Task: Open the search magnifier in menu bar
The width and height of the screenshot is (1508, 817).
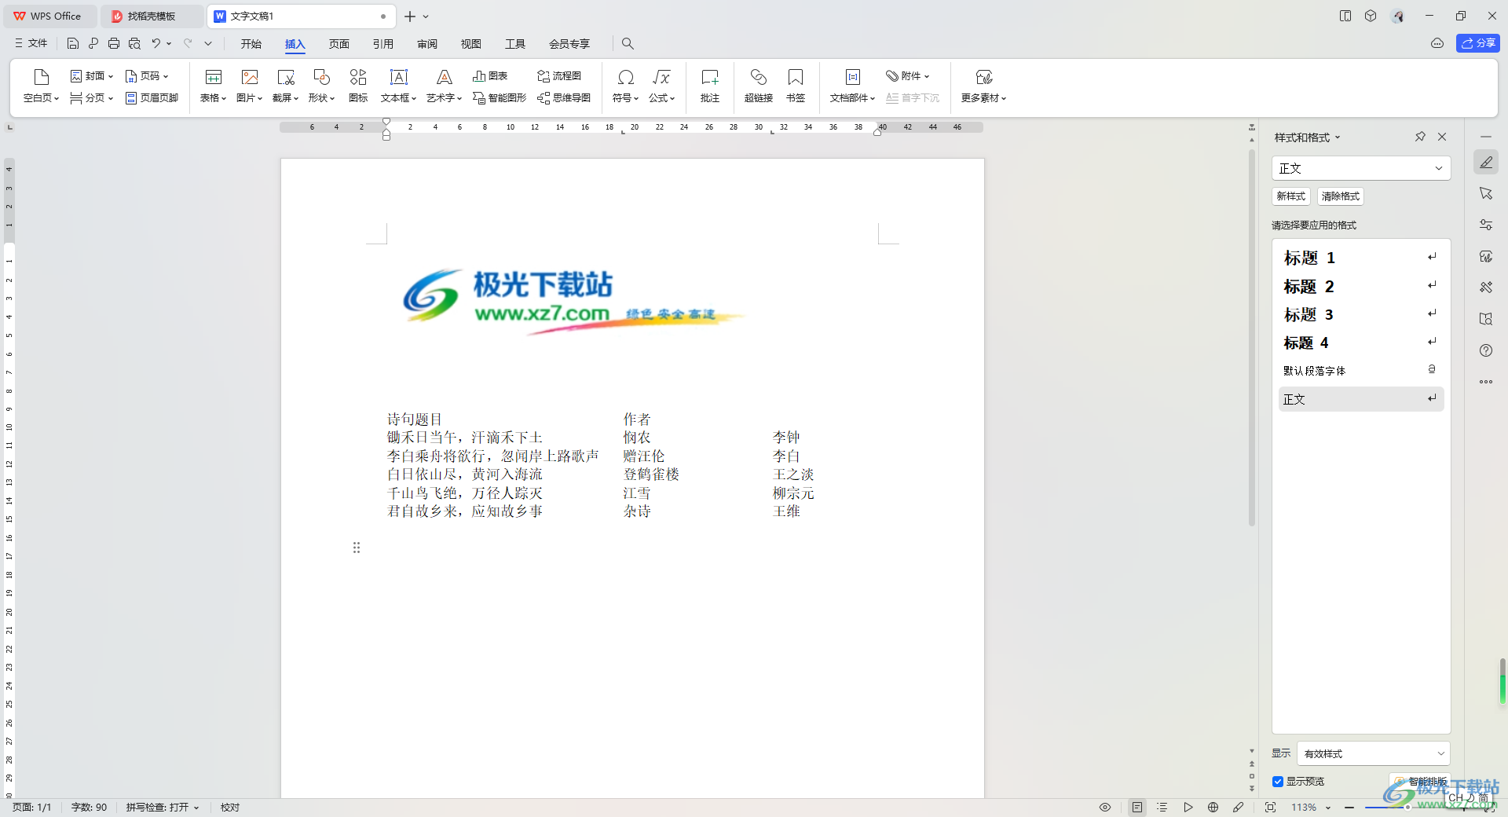Action: tap(628, 44)
